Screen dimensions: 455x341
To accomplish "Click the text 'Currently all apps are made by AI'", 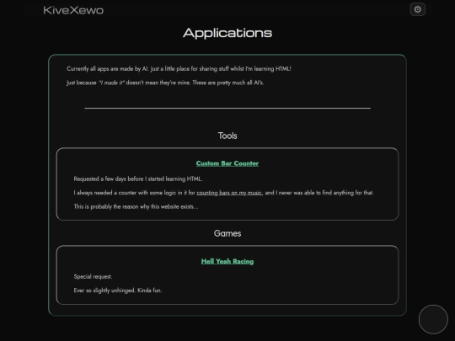I will tap(108, 69).
